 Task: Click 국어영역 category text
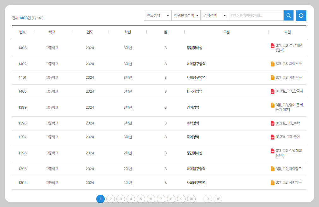193,137
